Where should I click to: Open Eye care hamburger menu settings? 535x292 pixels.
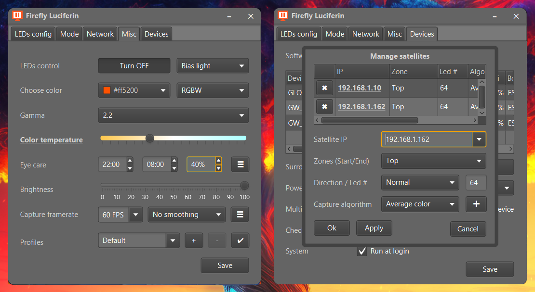tap(240, 165)
